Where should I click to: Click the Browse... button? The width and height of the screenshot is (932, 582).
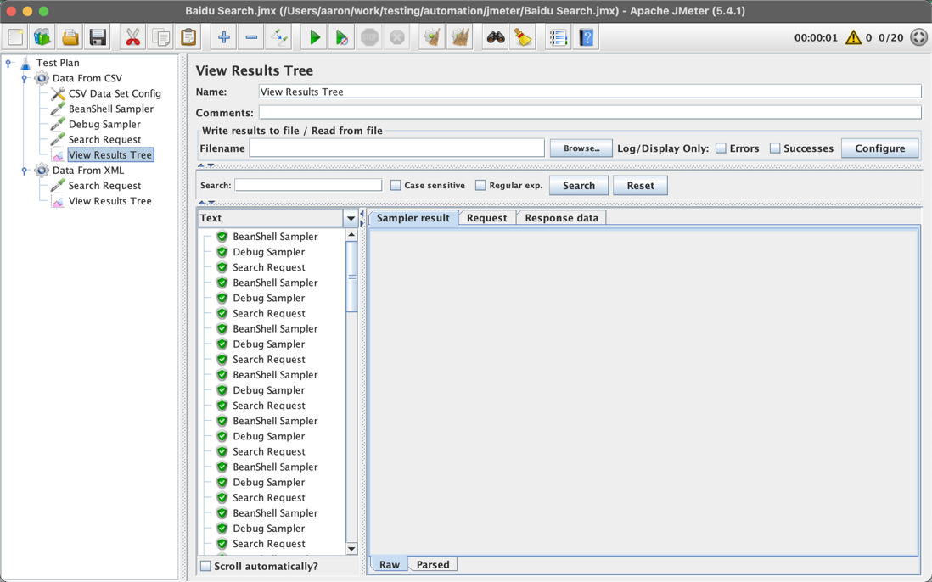(581, 148)
